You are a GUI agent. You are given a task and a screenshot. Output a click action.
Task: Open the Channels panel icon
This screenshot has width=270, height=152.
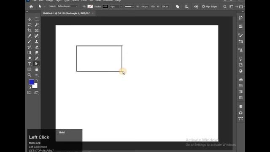click(x=241, y=113)
